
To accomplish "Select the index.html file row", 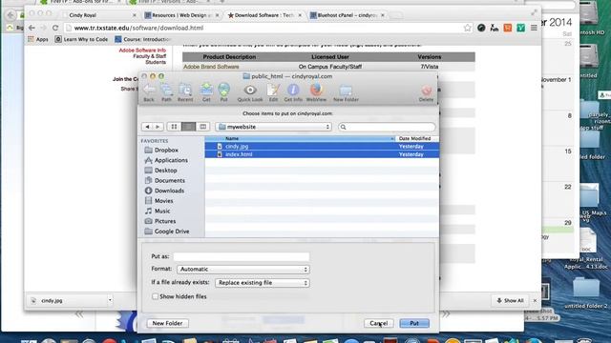I will click(x=322, y=154).
